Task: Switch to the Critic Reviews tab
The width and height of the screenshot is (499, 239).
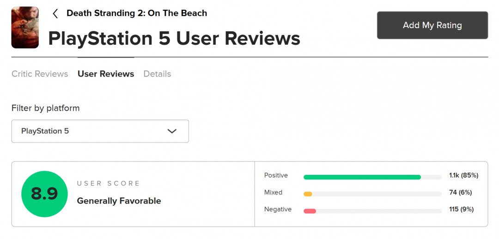Action: (40, 74)
